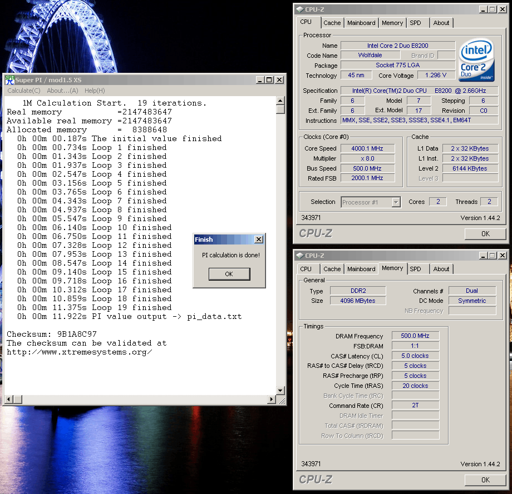Open the Help(H) menu in Super PI
Image resolution: width=512 pixels, height=494 pixels.
click(95, 91)
